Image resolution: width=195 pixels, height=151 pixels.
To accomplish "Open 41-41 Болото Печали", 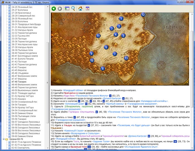I will point(23,59).
